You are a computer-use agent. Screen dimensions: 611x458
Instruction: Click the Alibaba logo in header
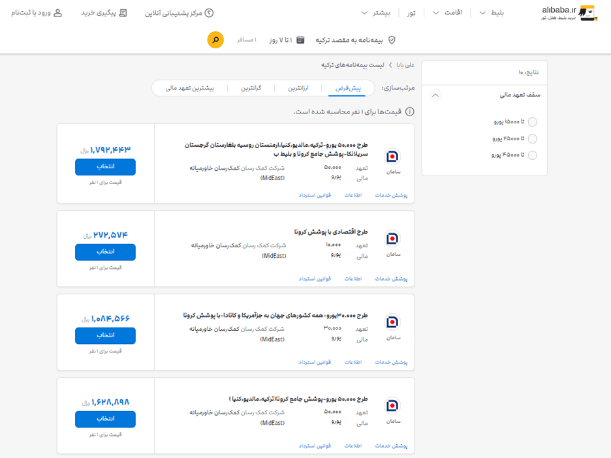point(569,13)
